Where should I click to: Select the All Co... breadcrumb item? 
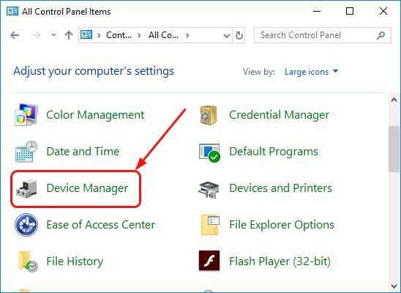(163, 35)
